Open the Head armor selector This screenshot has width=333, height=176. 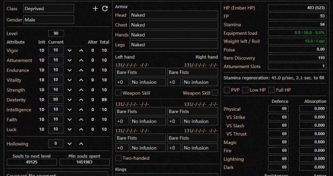pyautogui.click(x=174, y=15)
